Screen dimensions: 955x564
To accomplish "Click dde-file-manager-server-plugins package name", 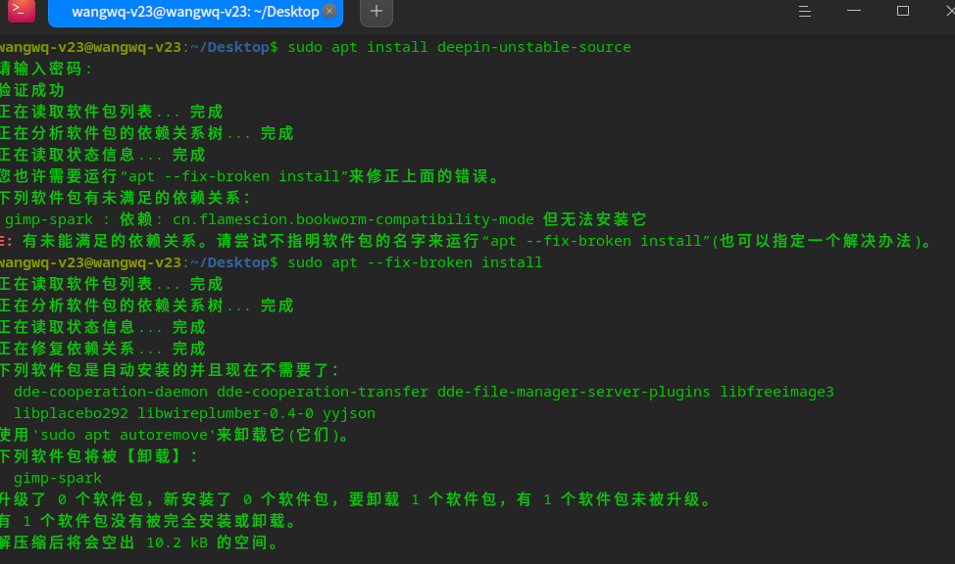I will click(x=574, y=392).
